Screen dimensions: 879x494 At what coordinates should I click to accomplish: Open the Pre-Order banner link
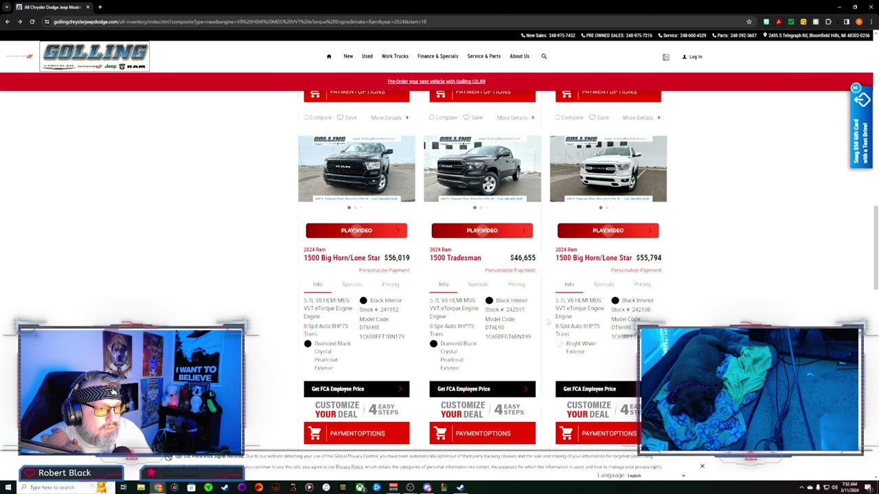click(436, 82)
